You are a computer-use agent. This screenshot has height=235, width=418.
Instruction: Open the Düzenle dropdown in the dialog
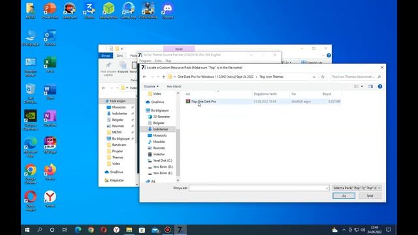pos(151,86)
